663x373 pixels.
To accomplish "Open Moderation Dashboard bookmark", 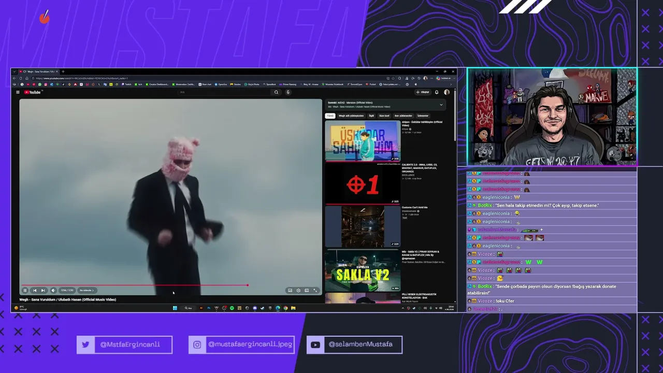I will click(184, 84).
